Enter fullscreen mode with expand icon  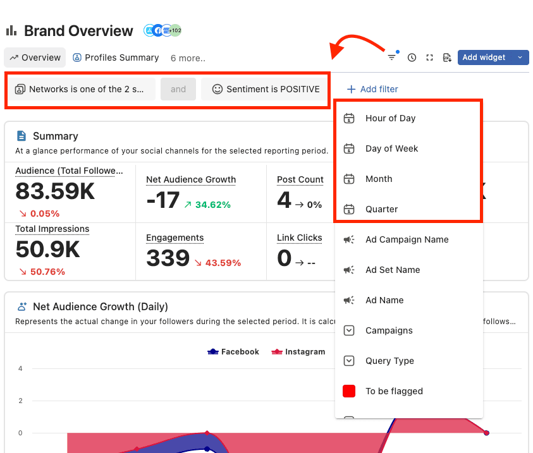(429, 57)
